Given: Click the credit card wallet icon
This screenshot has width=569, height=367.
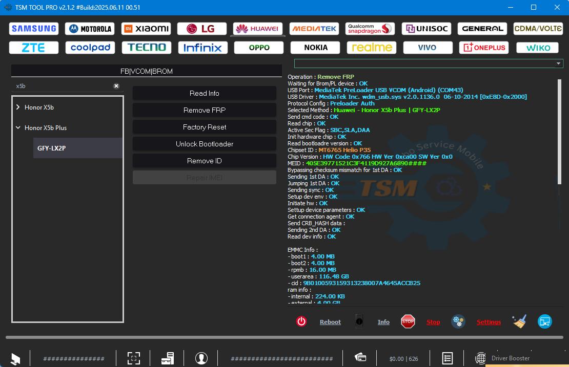Looking at the screenshot, I should 360,358.
